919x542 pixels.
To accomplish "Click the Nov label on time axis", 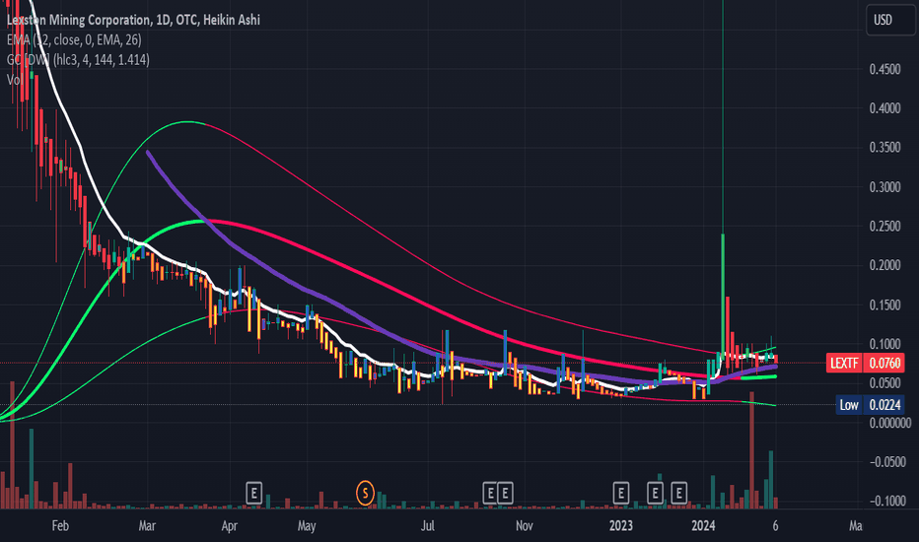I will coord(524,525).
